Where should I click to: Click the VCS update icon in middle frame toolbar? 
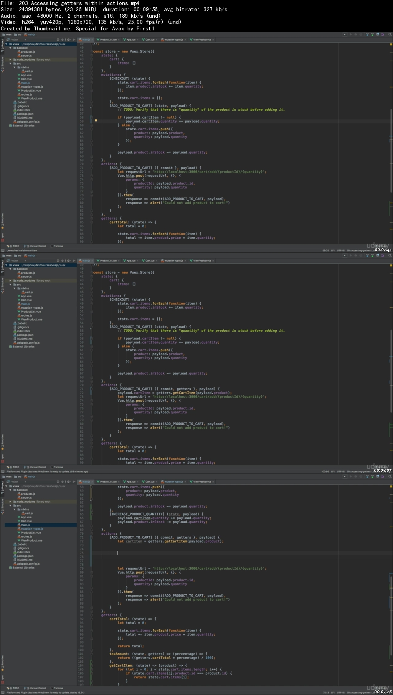pos(367,256)
